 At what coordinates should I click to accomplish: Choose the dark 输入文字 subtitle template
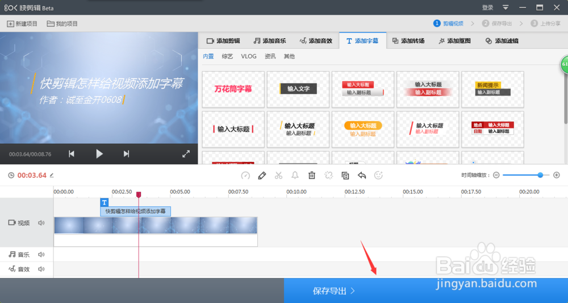(298, 89)
